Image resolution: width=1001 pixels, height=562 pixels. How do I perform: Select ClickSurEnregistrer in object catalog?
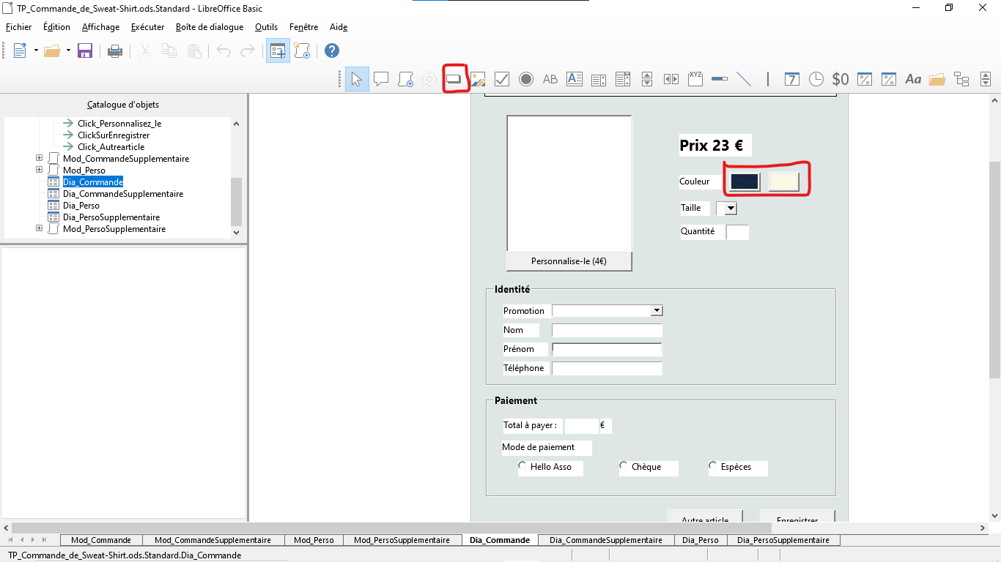[x=114, y=135]
